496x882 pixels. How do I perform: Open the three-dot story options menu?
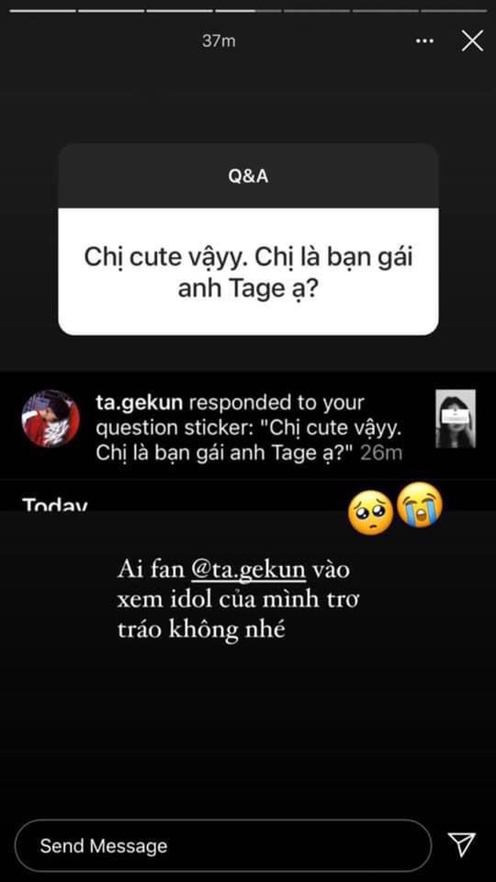pos(425,41)
